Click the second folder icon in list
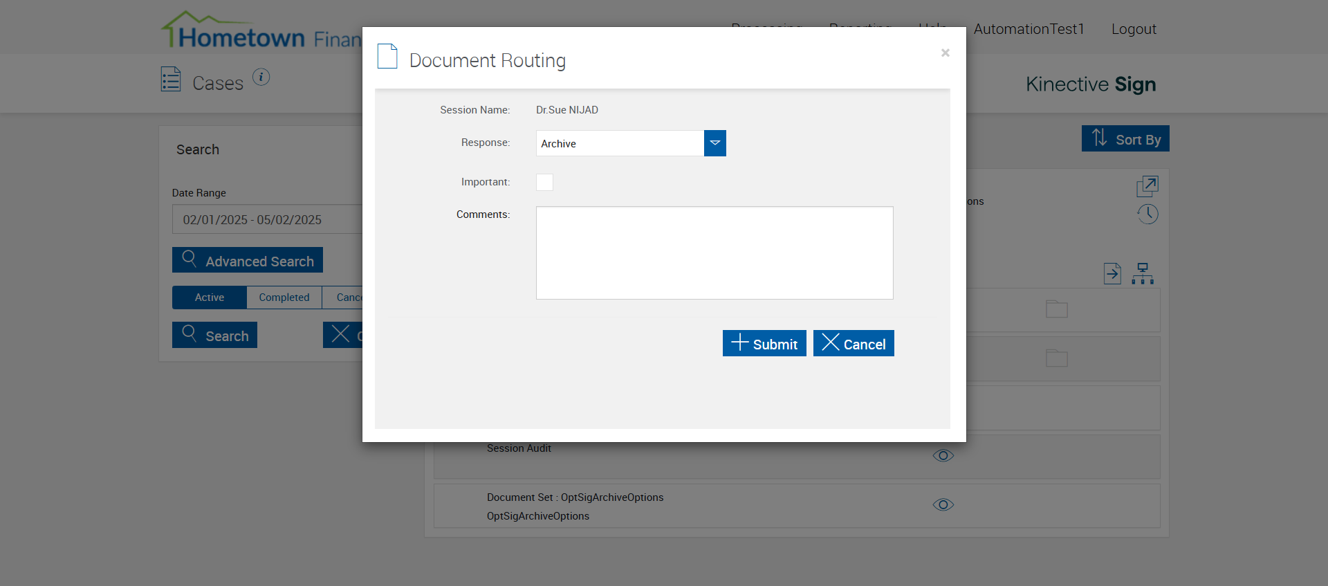Image resolution: width=1328 pixels, height=586 pixels. (x=1056, y=358)
